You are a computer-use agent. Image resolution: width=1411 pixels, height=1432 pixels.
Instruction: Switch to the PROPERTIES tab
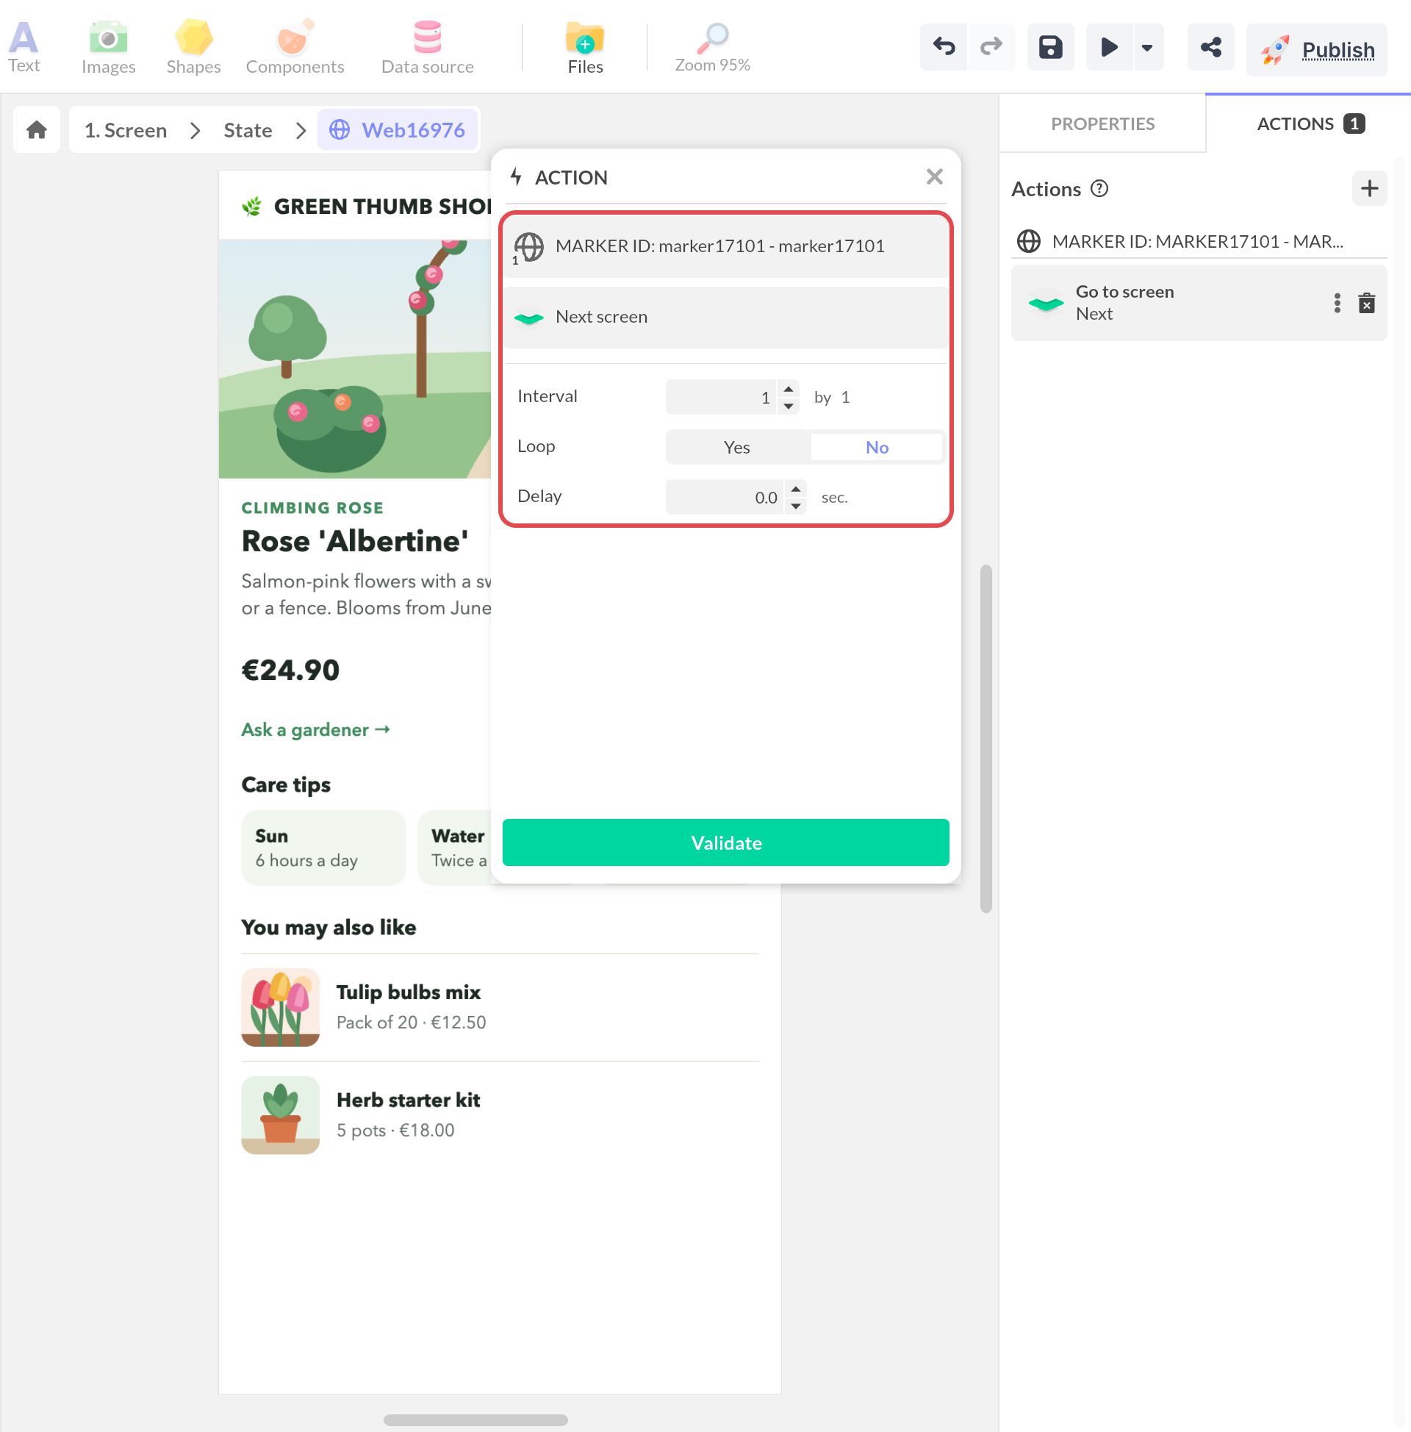click(1102, 123)
